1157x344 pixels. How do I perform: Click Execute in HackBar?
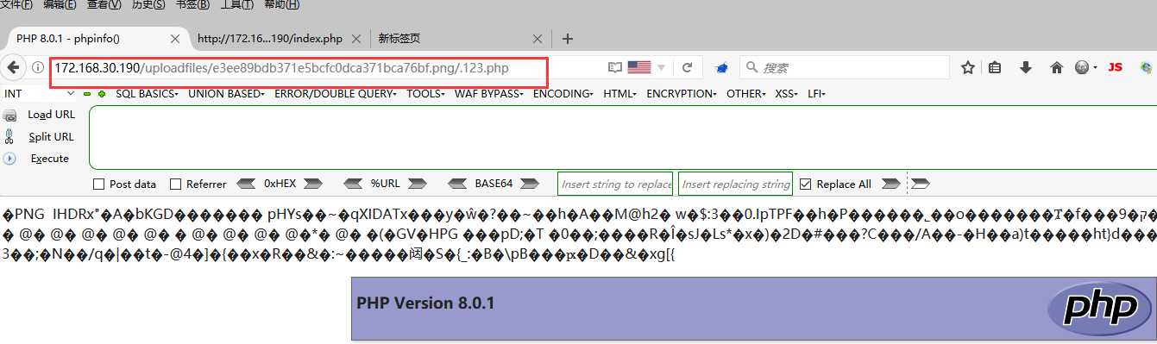coord(49,159)
